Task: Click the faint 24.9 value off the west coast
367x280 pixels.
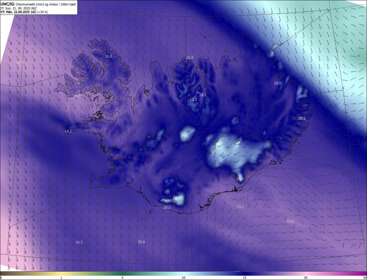Action: click(x=77, y=96)
